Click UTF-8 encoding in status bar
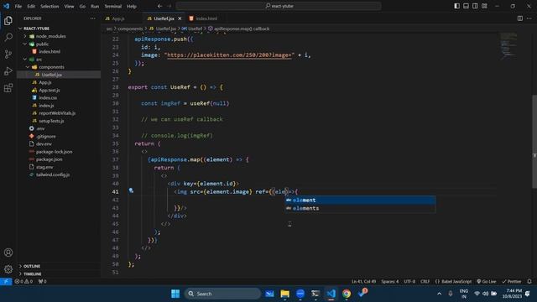This screenshot has height=302, width=537. tap(409, 282)
